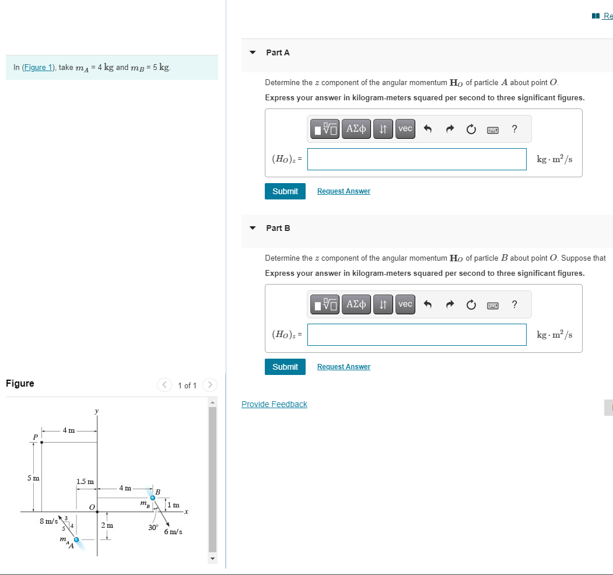
Task: Click Request Answer for Part A
Action: [x=343, y=191]
